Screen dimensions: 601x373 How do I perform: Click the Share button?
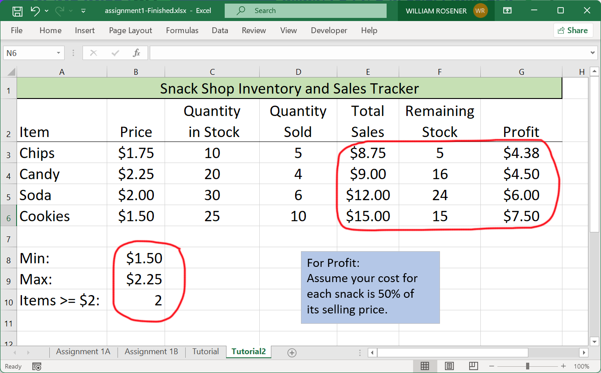[x=573, y=30]
